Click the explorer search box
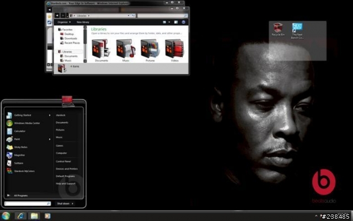Screen dimensions: 353x221 [162, 15]
